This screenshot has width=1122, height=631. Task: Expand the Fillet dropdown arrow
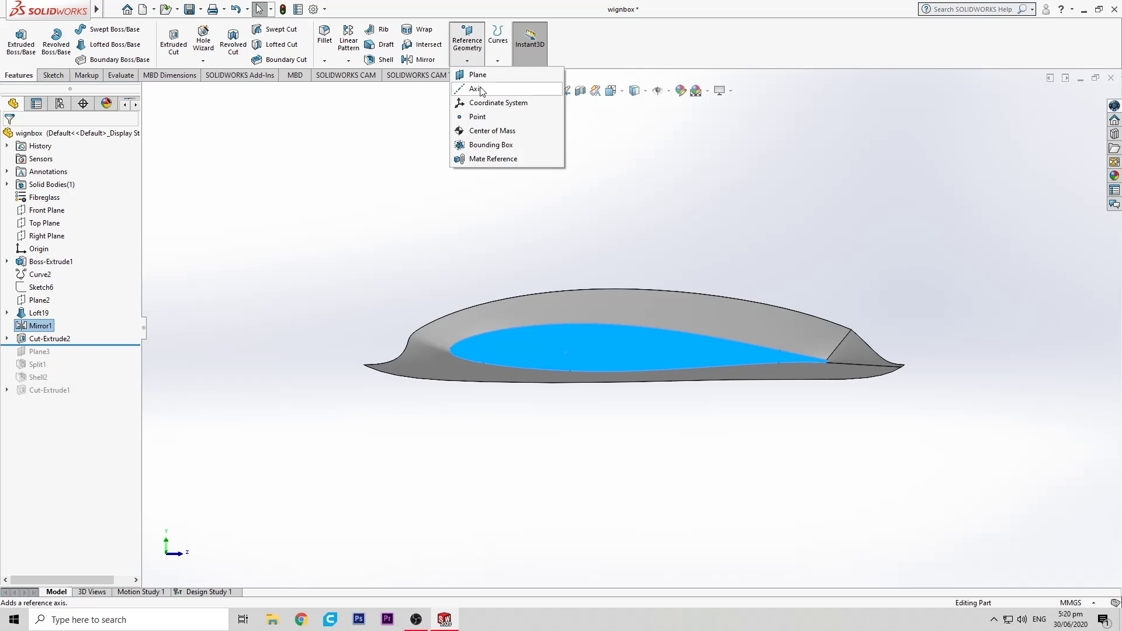[324, 61]
